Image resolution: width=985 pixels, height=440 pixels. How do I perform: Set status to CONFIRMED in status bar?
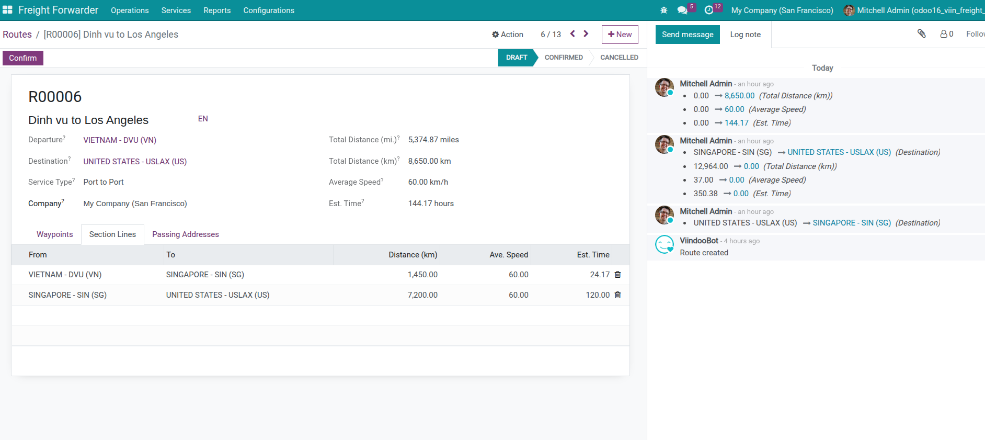coord(563,58)
